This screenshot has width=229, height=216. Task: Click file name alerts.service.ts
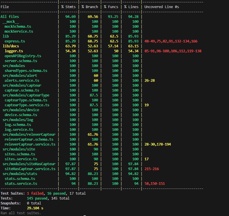pos(22,81)
